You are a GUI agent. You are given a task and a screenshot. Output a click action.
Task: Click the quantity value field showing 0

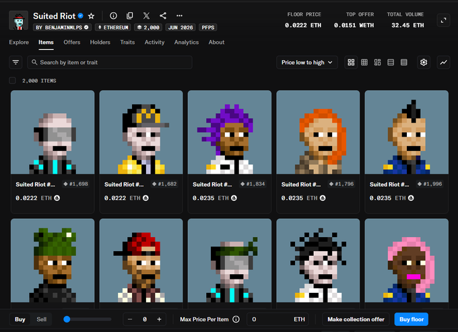145,319
